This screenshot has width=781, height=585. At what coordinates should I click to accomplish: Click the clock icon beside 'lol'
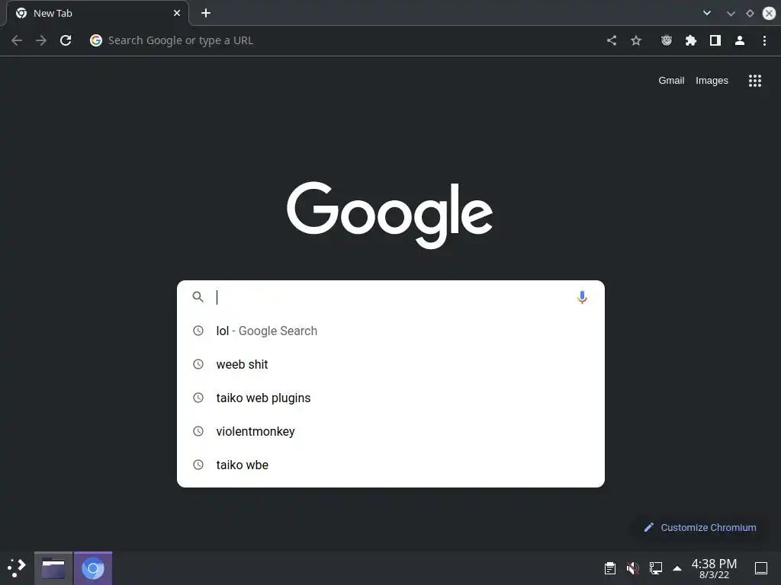[198, 331]
